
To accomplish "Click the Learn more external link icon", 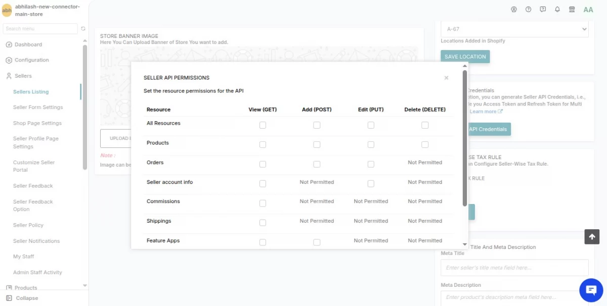I will 500,112.
